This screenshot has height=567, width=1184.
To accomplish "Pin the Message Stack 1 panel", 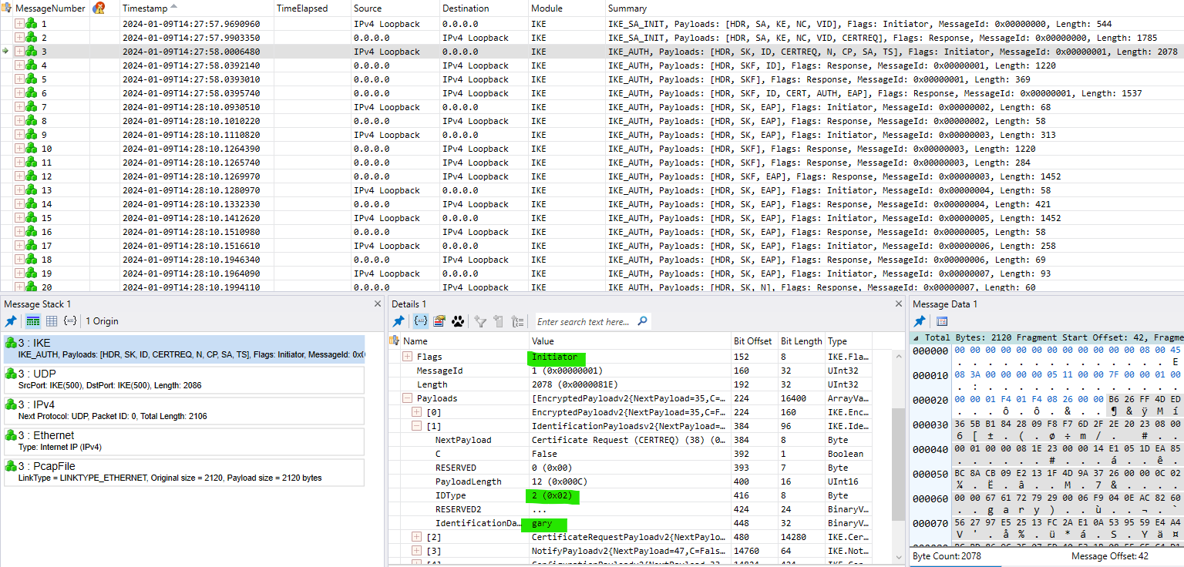I will (x=11, y=321).
